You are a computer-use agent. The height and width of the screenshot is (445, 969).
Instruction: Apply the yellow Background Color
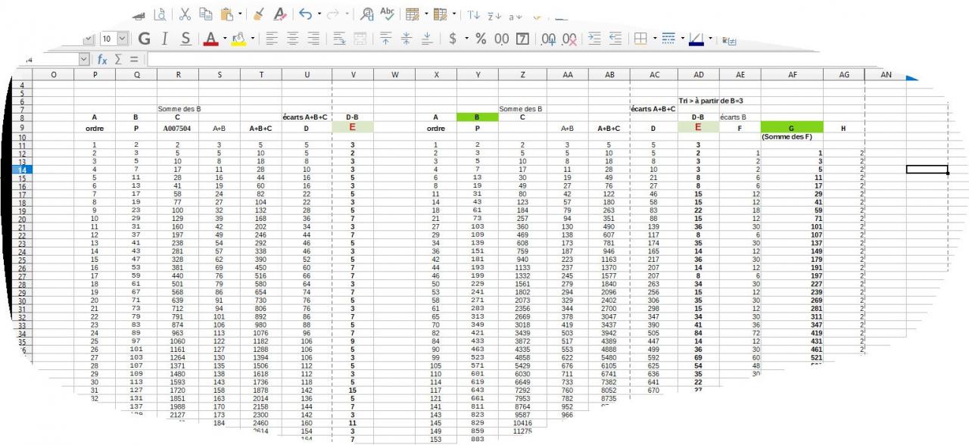coord(239,38)
